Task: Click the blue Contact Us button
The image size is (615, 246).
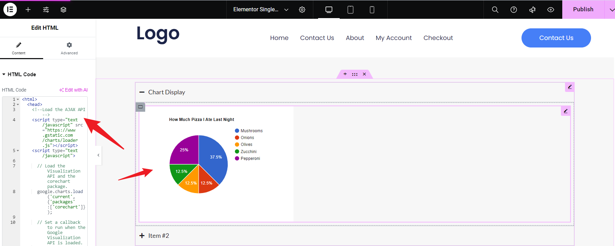Action: 556,38
